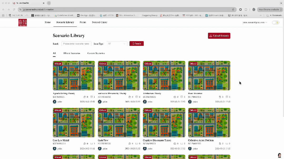Switch to the Official Scenarios tab
The image size is (284, 159).
tap(72, 53)
